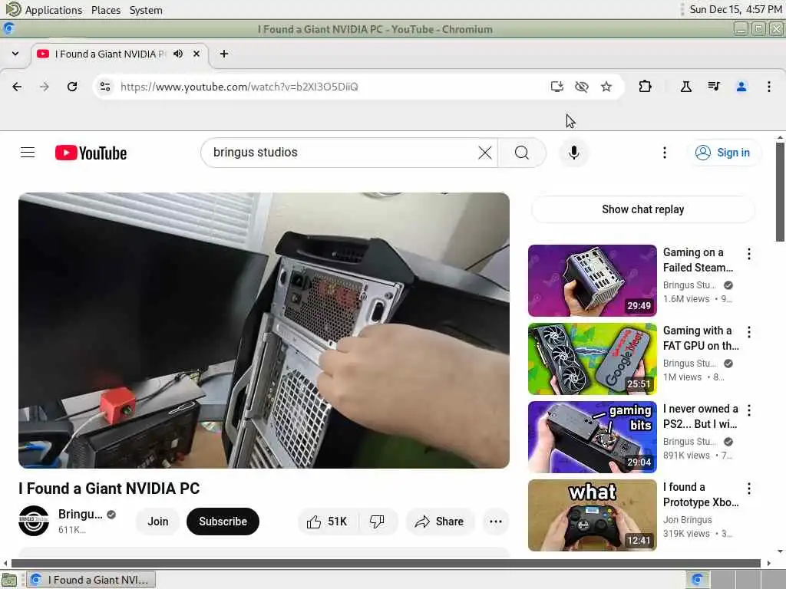Open Gaming with a FAT GPU thumbnail
Screen dimensions: 786x589
[x=592, y=359]
